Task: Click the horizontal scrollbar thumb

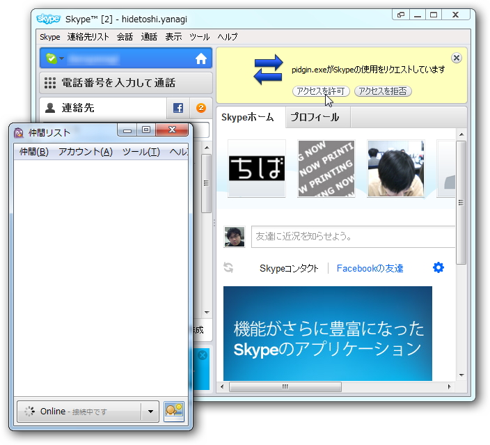Action: click(x=285, y=387)
